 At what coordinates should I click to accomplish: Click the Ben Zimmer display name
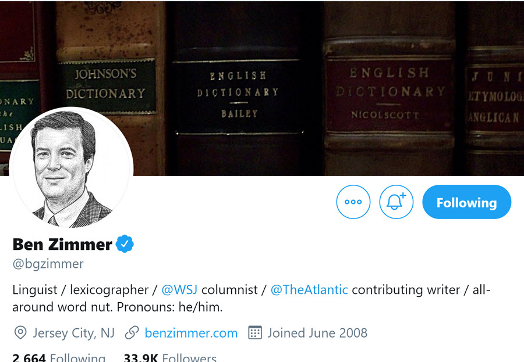click(x=62, y=244)
